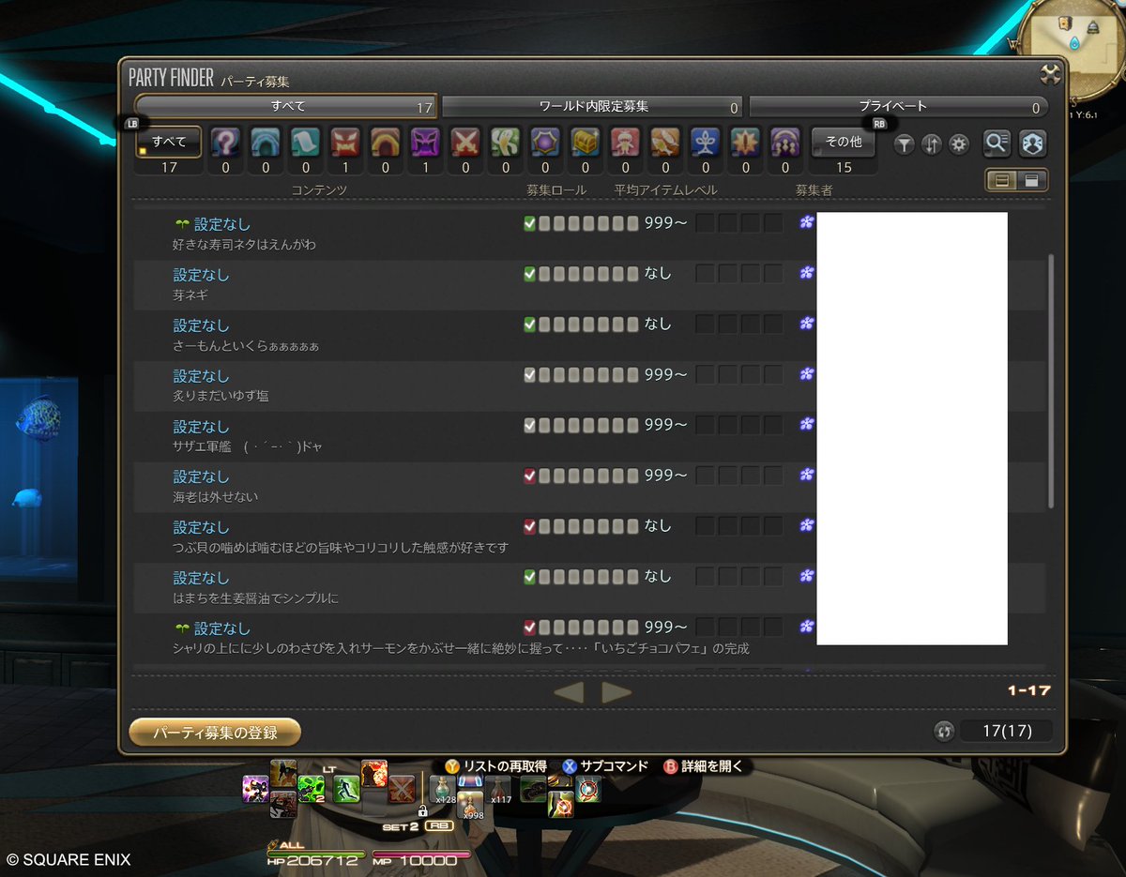Click the X サブコマンド prompt
Image resolution: width=1126 pixels, height=877 pixels.
coord(605,766)
